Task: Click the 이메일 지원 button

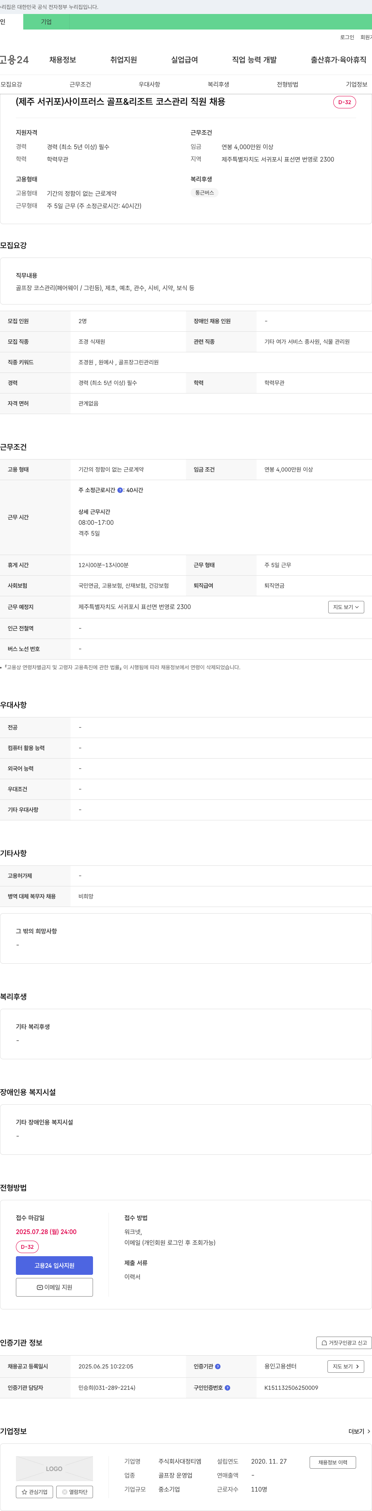Action: pos(54,1287)
